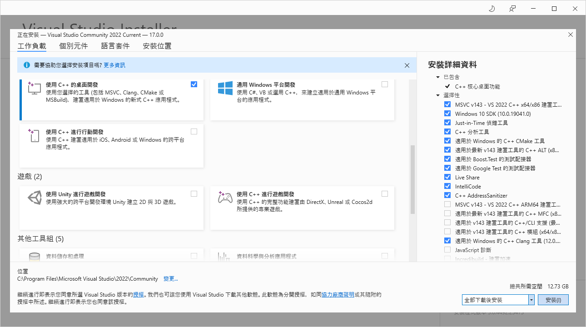Uncheck MSVC v143 x64/x86 建置工具 component
Image resolution: width=586 pixels, height=327 pixels.
pos(447,104)
